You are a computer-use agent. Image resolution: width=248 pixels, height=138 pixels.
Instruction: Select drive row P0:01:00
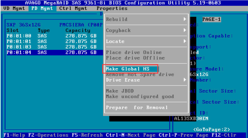click(x=55, y=36)
